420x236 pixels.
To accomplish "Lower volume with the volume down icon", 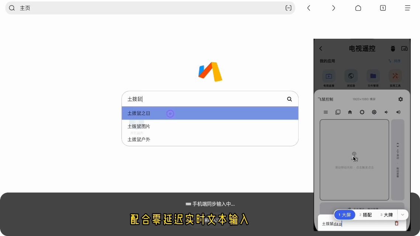I will [386, 112].
